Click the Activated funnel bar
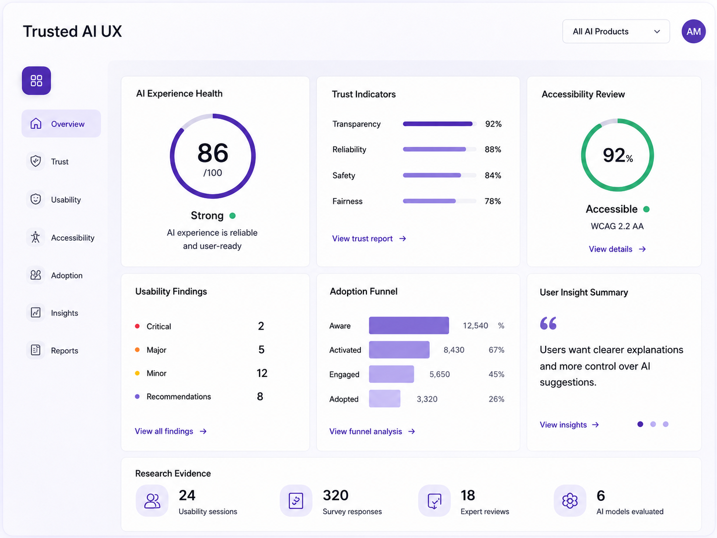This screenshot has width=717, height=538. pyautogui.click(x=399, y=350)
